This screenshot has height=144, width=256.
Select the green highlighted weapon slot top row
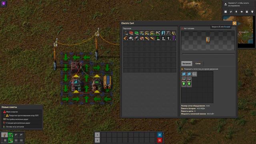pyautogui.click(x=10, y=135)
